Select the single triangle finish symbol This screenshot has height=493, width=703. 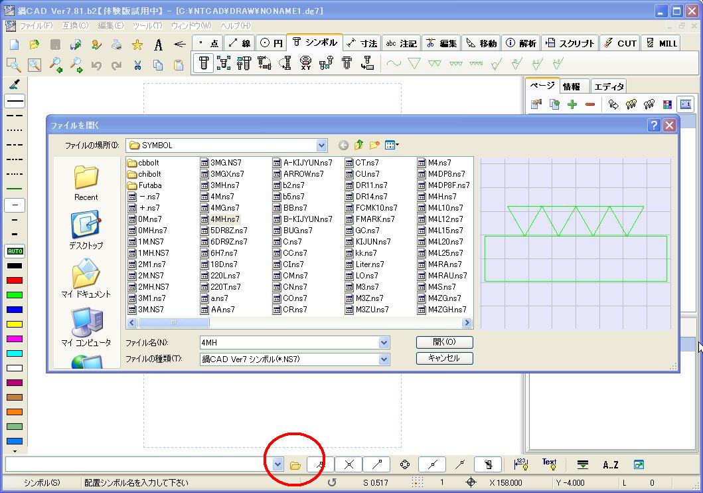tap(414, 63)
